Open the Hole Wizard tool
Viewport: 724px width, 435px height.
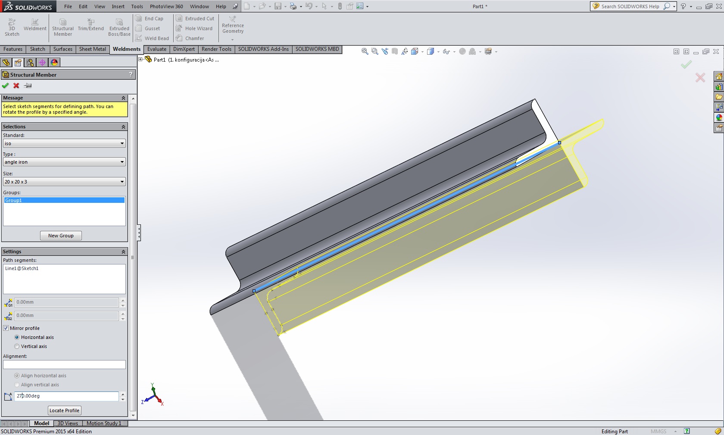coord(194,28)
